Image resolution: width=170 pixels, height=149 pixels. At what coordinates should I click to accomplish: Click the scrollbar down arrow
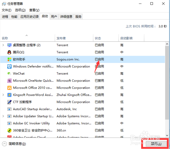[x=167, y=136]
